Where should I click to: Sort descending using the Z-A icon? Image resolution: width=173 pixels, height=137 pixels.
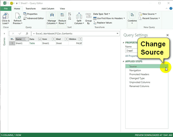[70, 18]
